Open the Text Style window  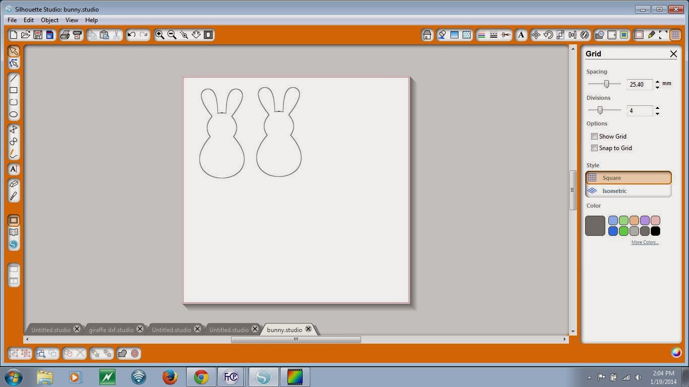coord(521,35)
